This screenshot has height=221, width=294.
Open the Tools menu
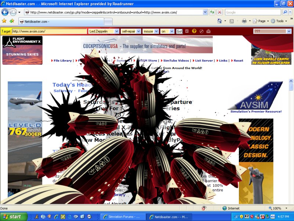click(279, 21)
